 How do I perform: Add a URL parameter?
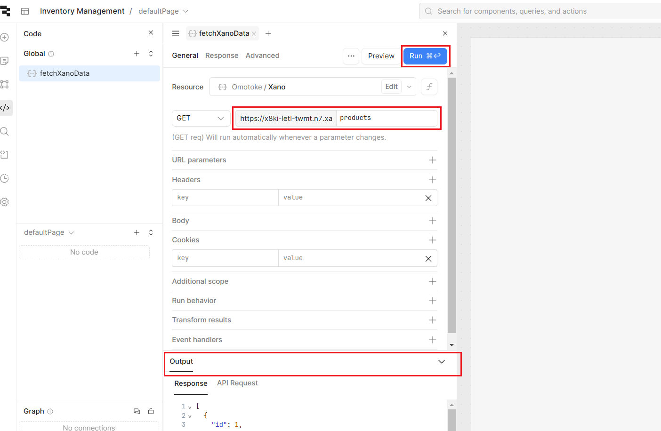point(433,160)
